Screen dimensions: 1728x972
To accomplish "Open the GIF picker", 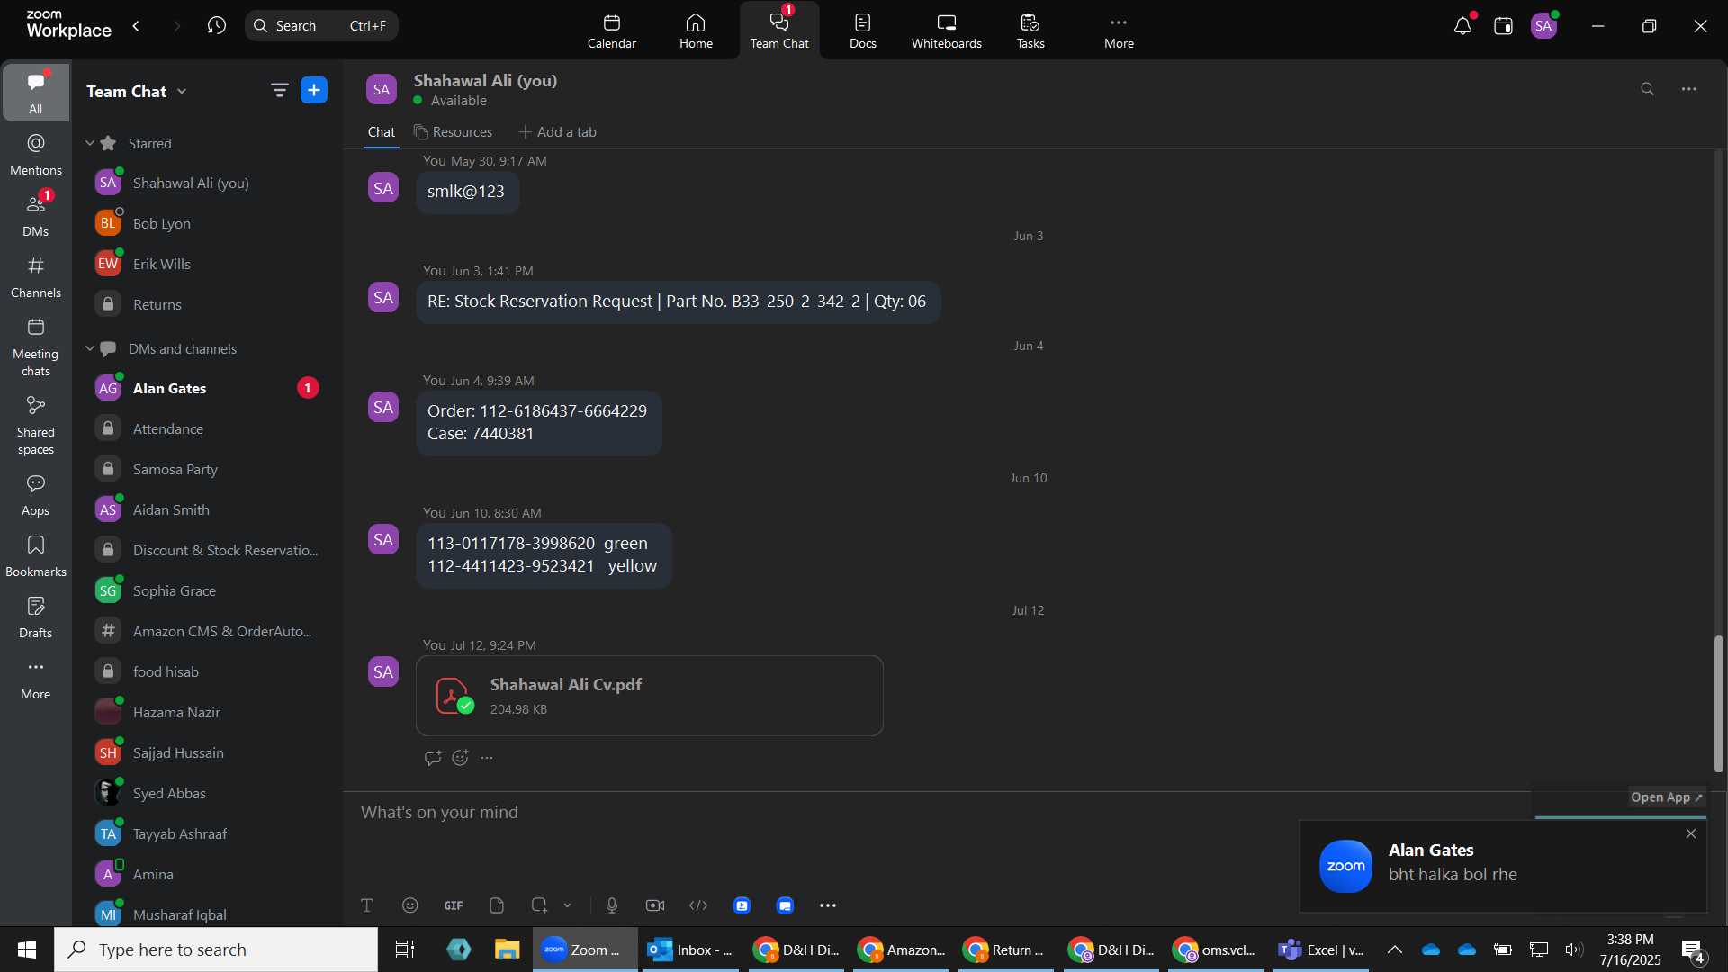I will pos(454,905).
